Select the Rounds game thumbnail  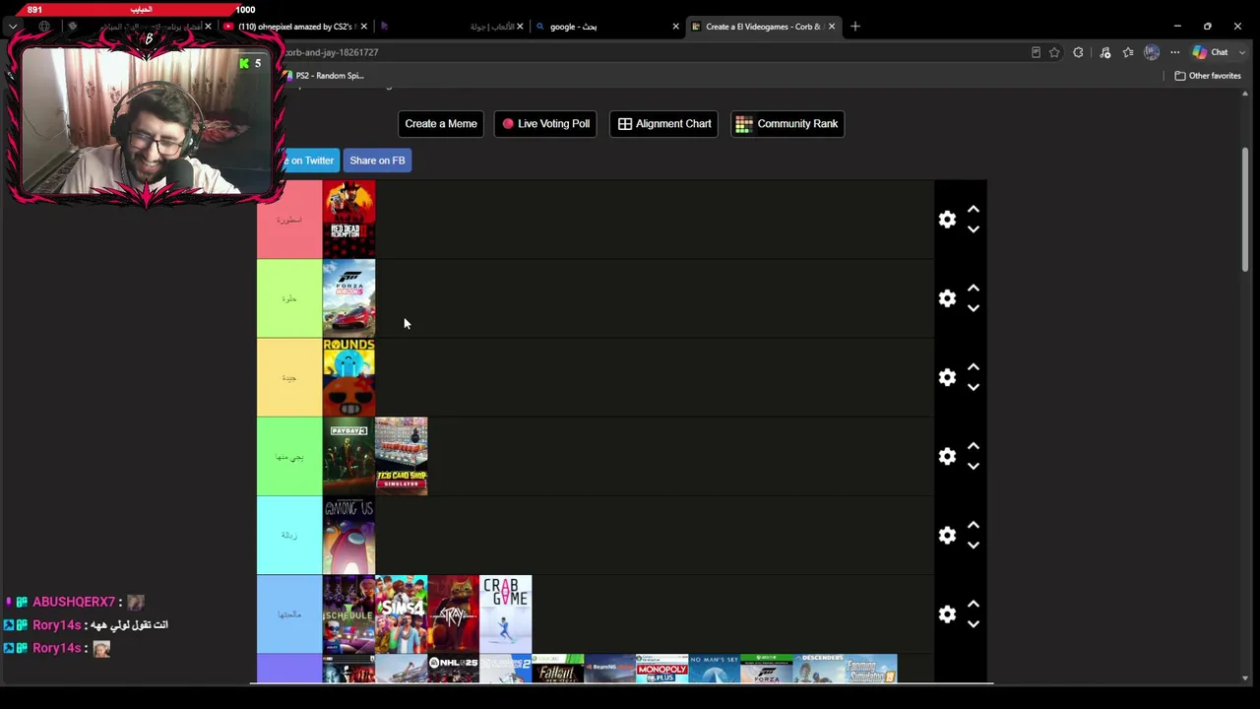click(x=348, y=377)
